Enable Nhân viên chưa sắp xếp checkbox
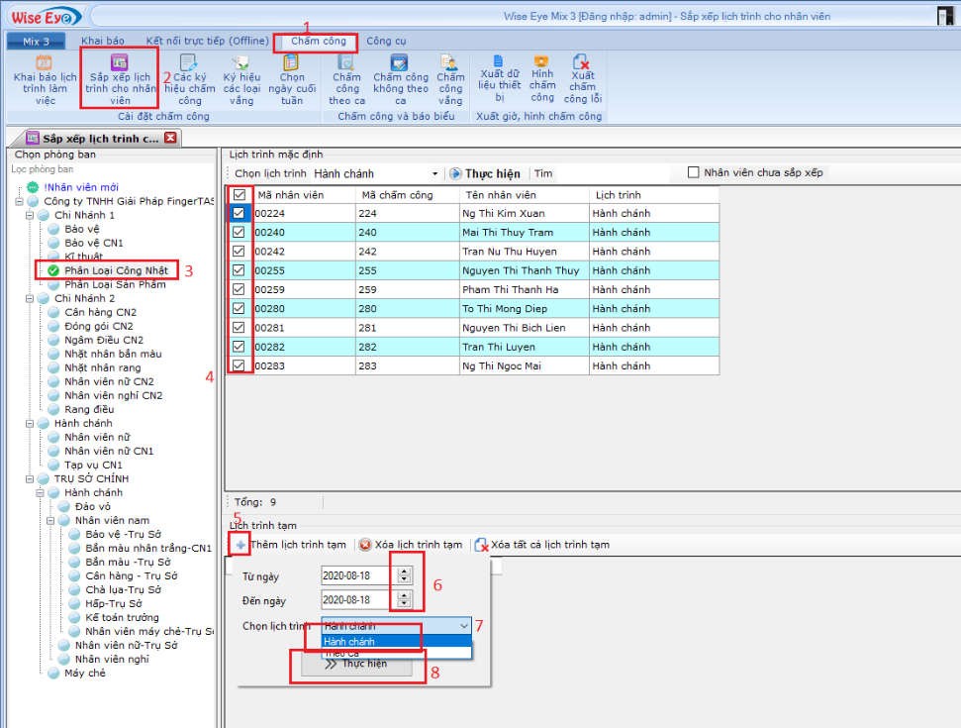The image size is (961, 728). (x=694, y=172)
